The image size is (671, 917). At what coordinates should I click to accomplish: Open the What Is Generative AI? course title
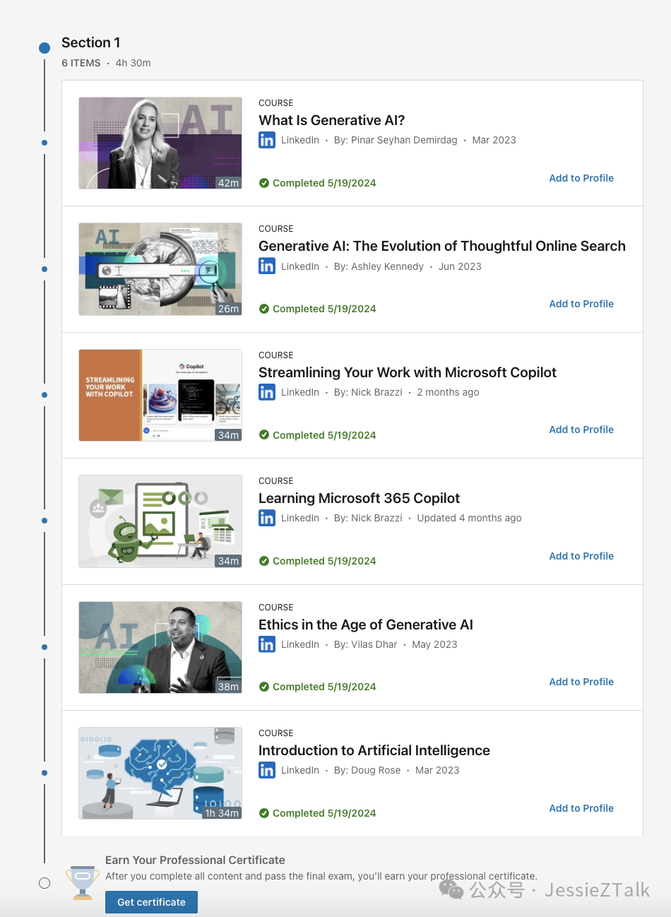[331, 120]
